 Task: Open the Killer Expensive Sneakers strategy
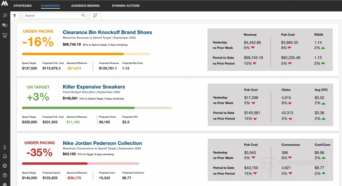94,87
